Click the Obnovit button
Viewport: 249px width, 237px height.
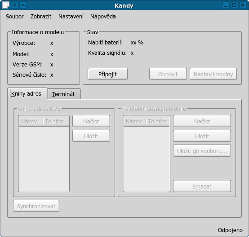point(168,74)
